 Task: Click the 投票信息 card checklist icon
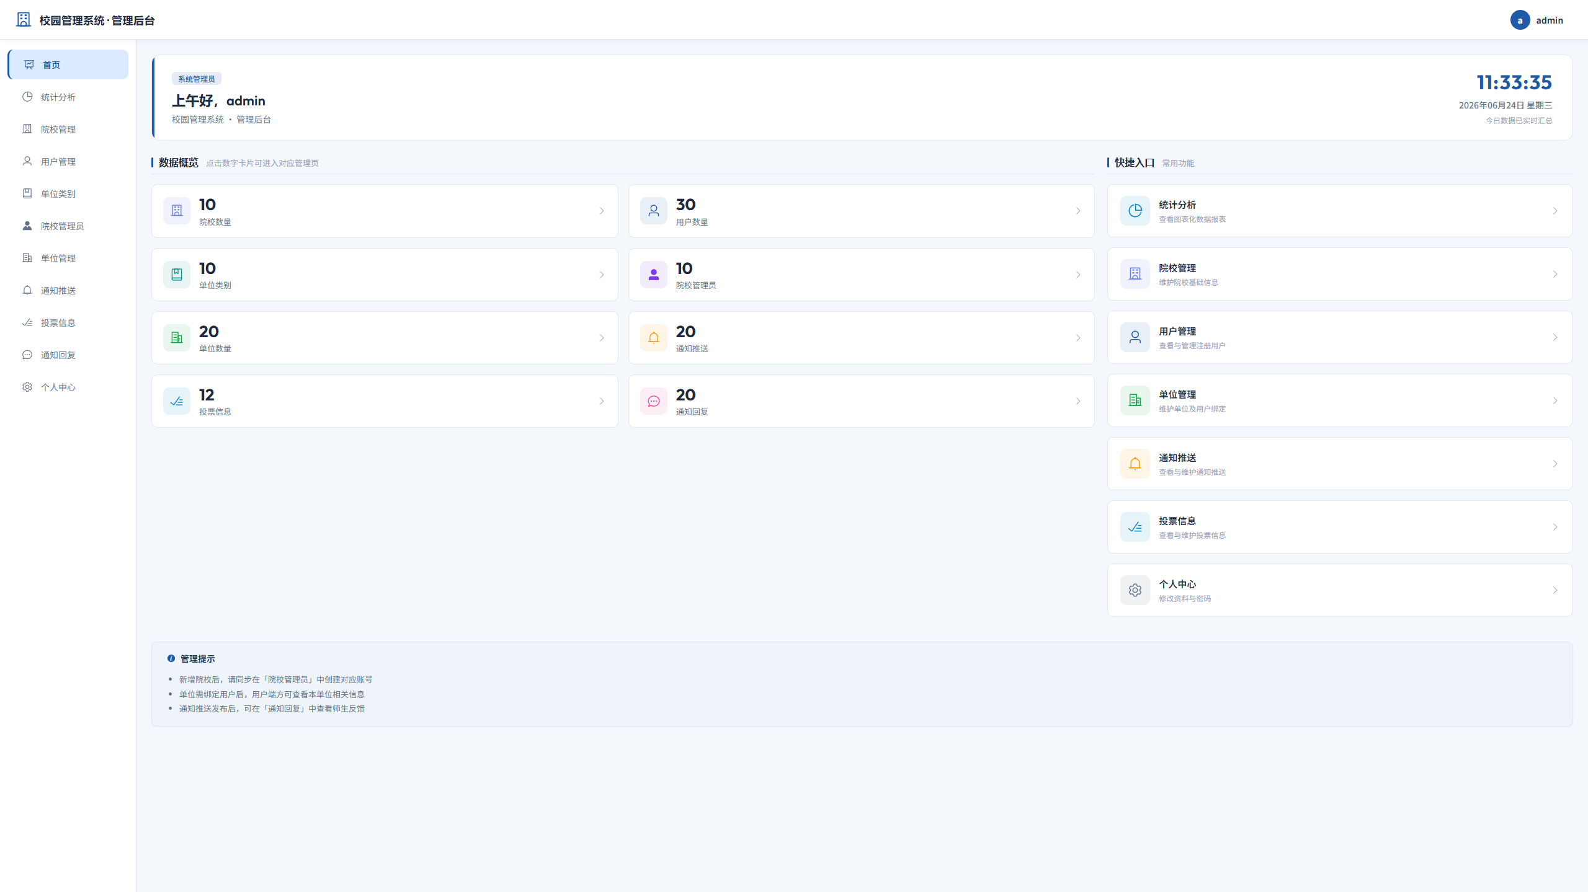(x=177, y=401)
